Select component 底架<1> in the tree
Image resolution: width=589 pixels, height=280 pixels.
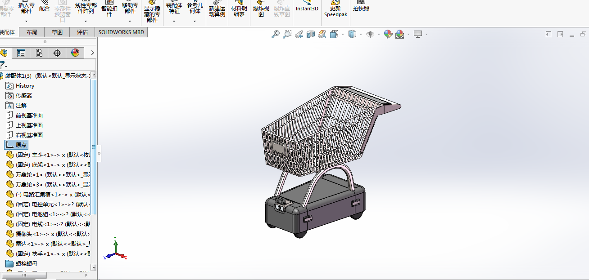(x=48, y=165)
